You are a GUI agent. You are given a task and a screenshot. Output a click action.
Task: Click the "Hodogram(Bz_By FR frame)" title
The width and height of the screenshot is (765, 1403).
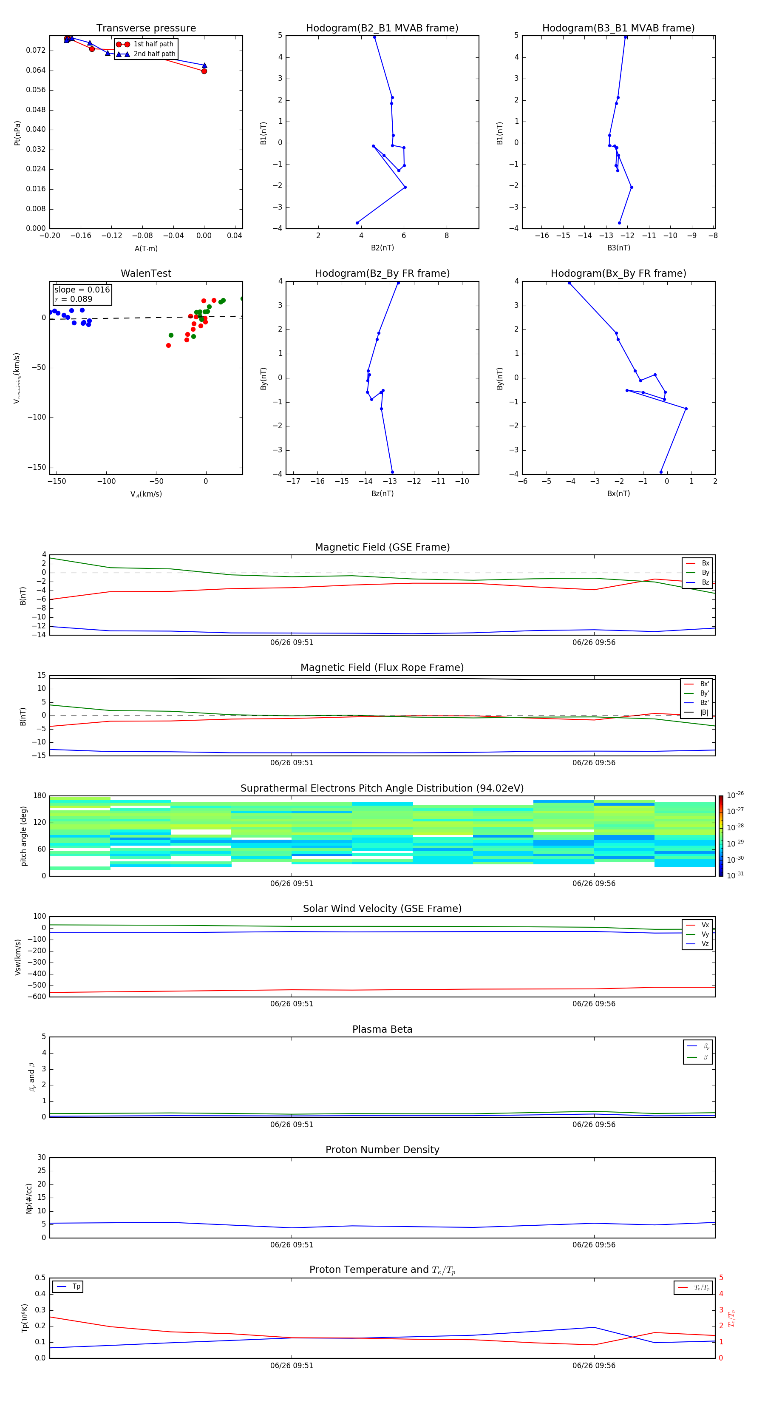click(382, 273)
